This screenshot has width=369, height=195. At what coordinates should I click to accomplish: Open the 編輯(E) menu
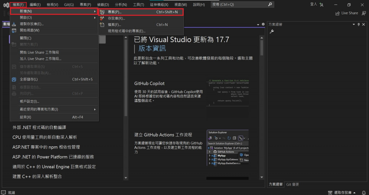(35, 5)
